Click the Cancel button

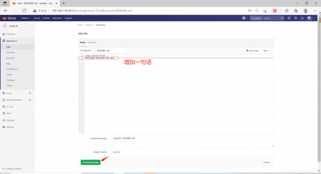pos(266,162)
